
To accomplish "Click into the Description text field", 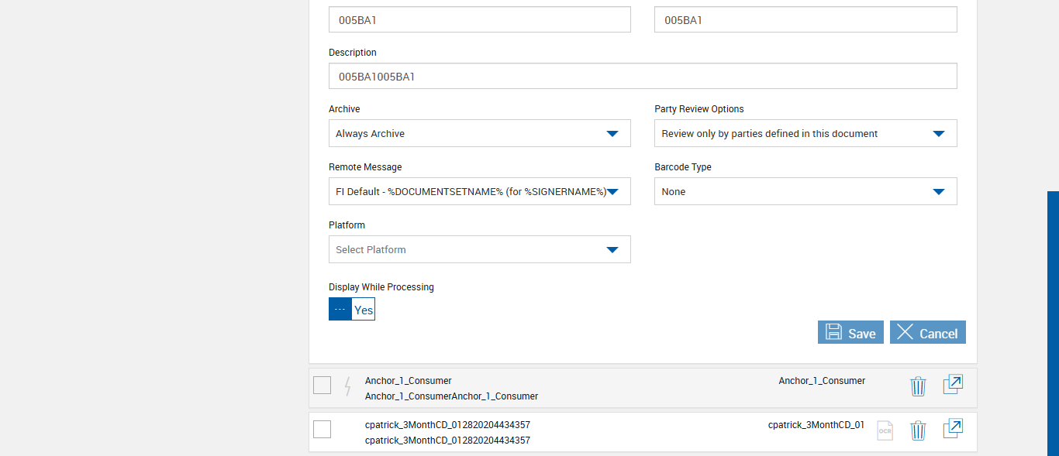I will click(x=642, y=77).
